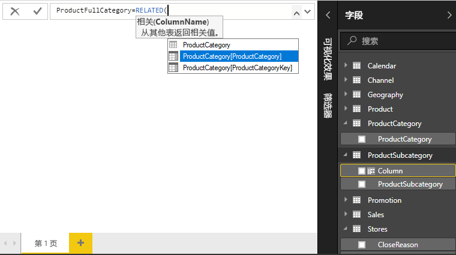Collapse the Stores table
The image size is (456, 255).
click(x=346, y=229)
